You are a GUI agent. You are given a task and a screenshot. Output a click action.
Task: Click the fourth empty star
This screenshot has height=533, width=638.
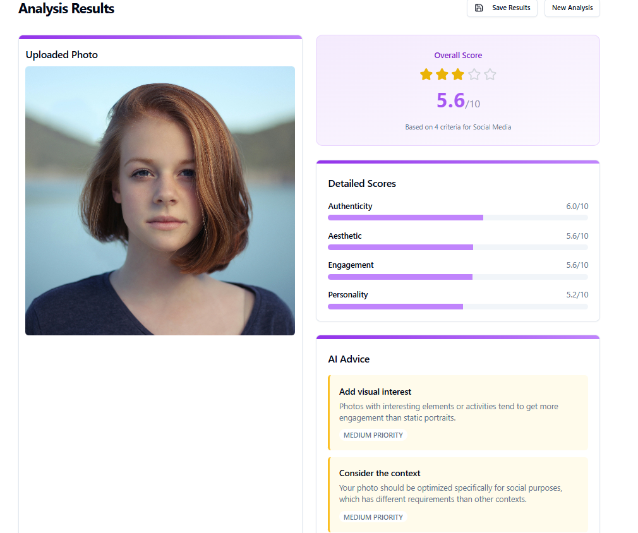pyautogui.click(x=474, y=75)
